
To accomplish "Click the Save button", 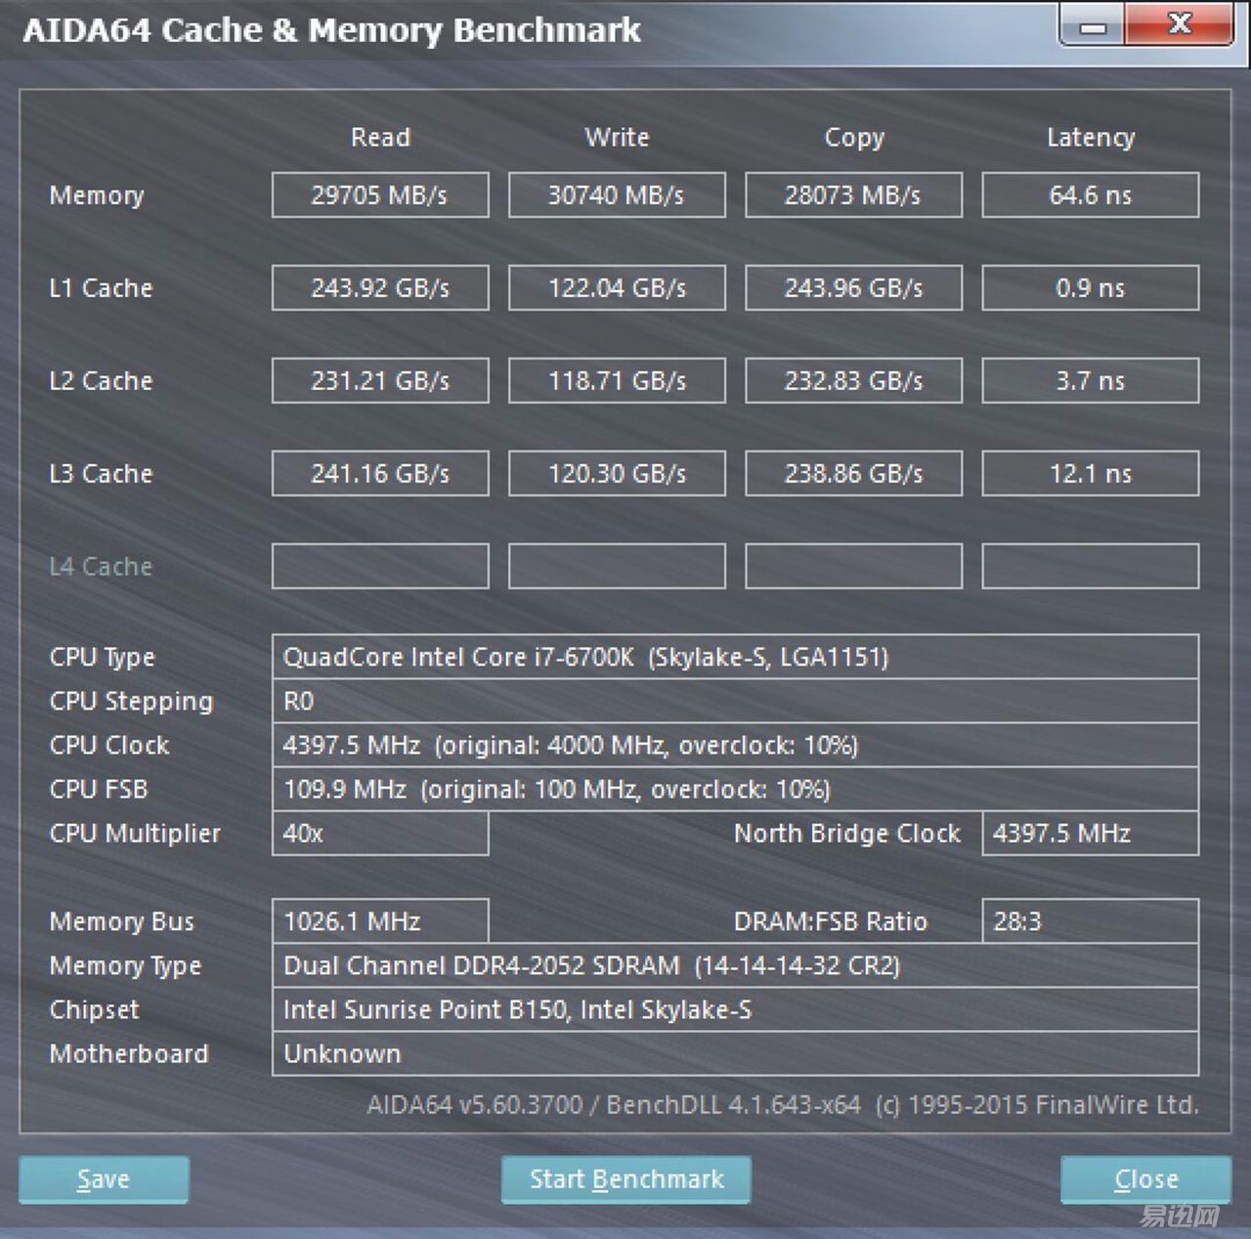I will pyautogui.click(x=104, y=1179).
